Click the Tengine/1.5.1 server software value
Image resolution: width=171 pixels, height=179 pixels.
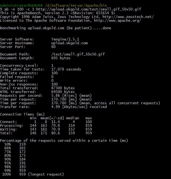[65, 39]
